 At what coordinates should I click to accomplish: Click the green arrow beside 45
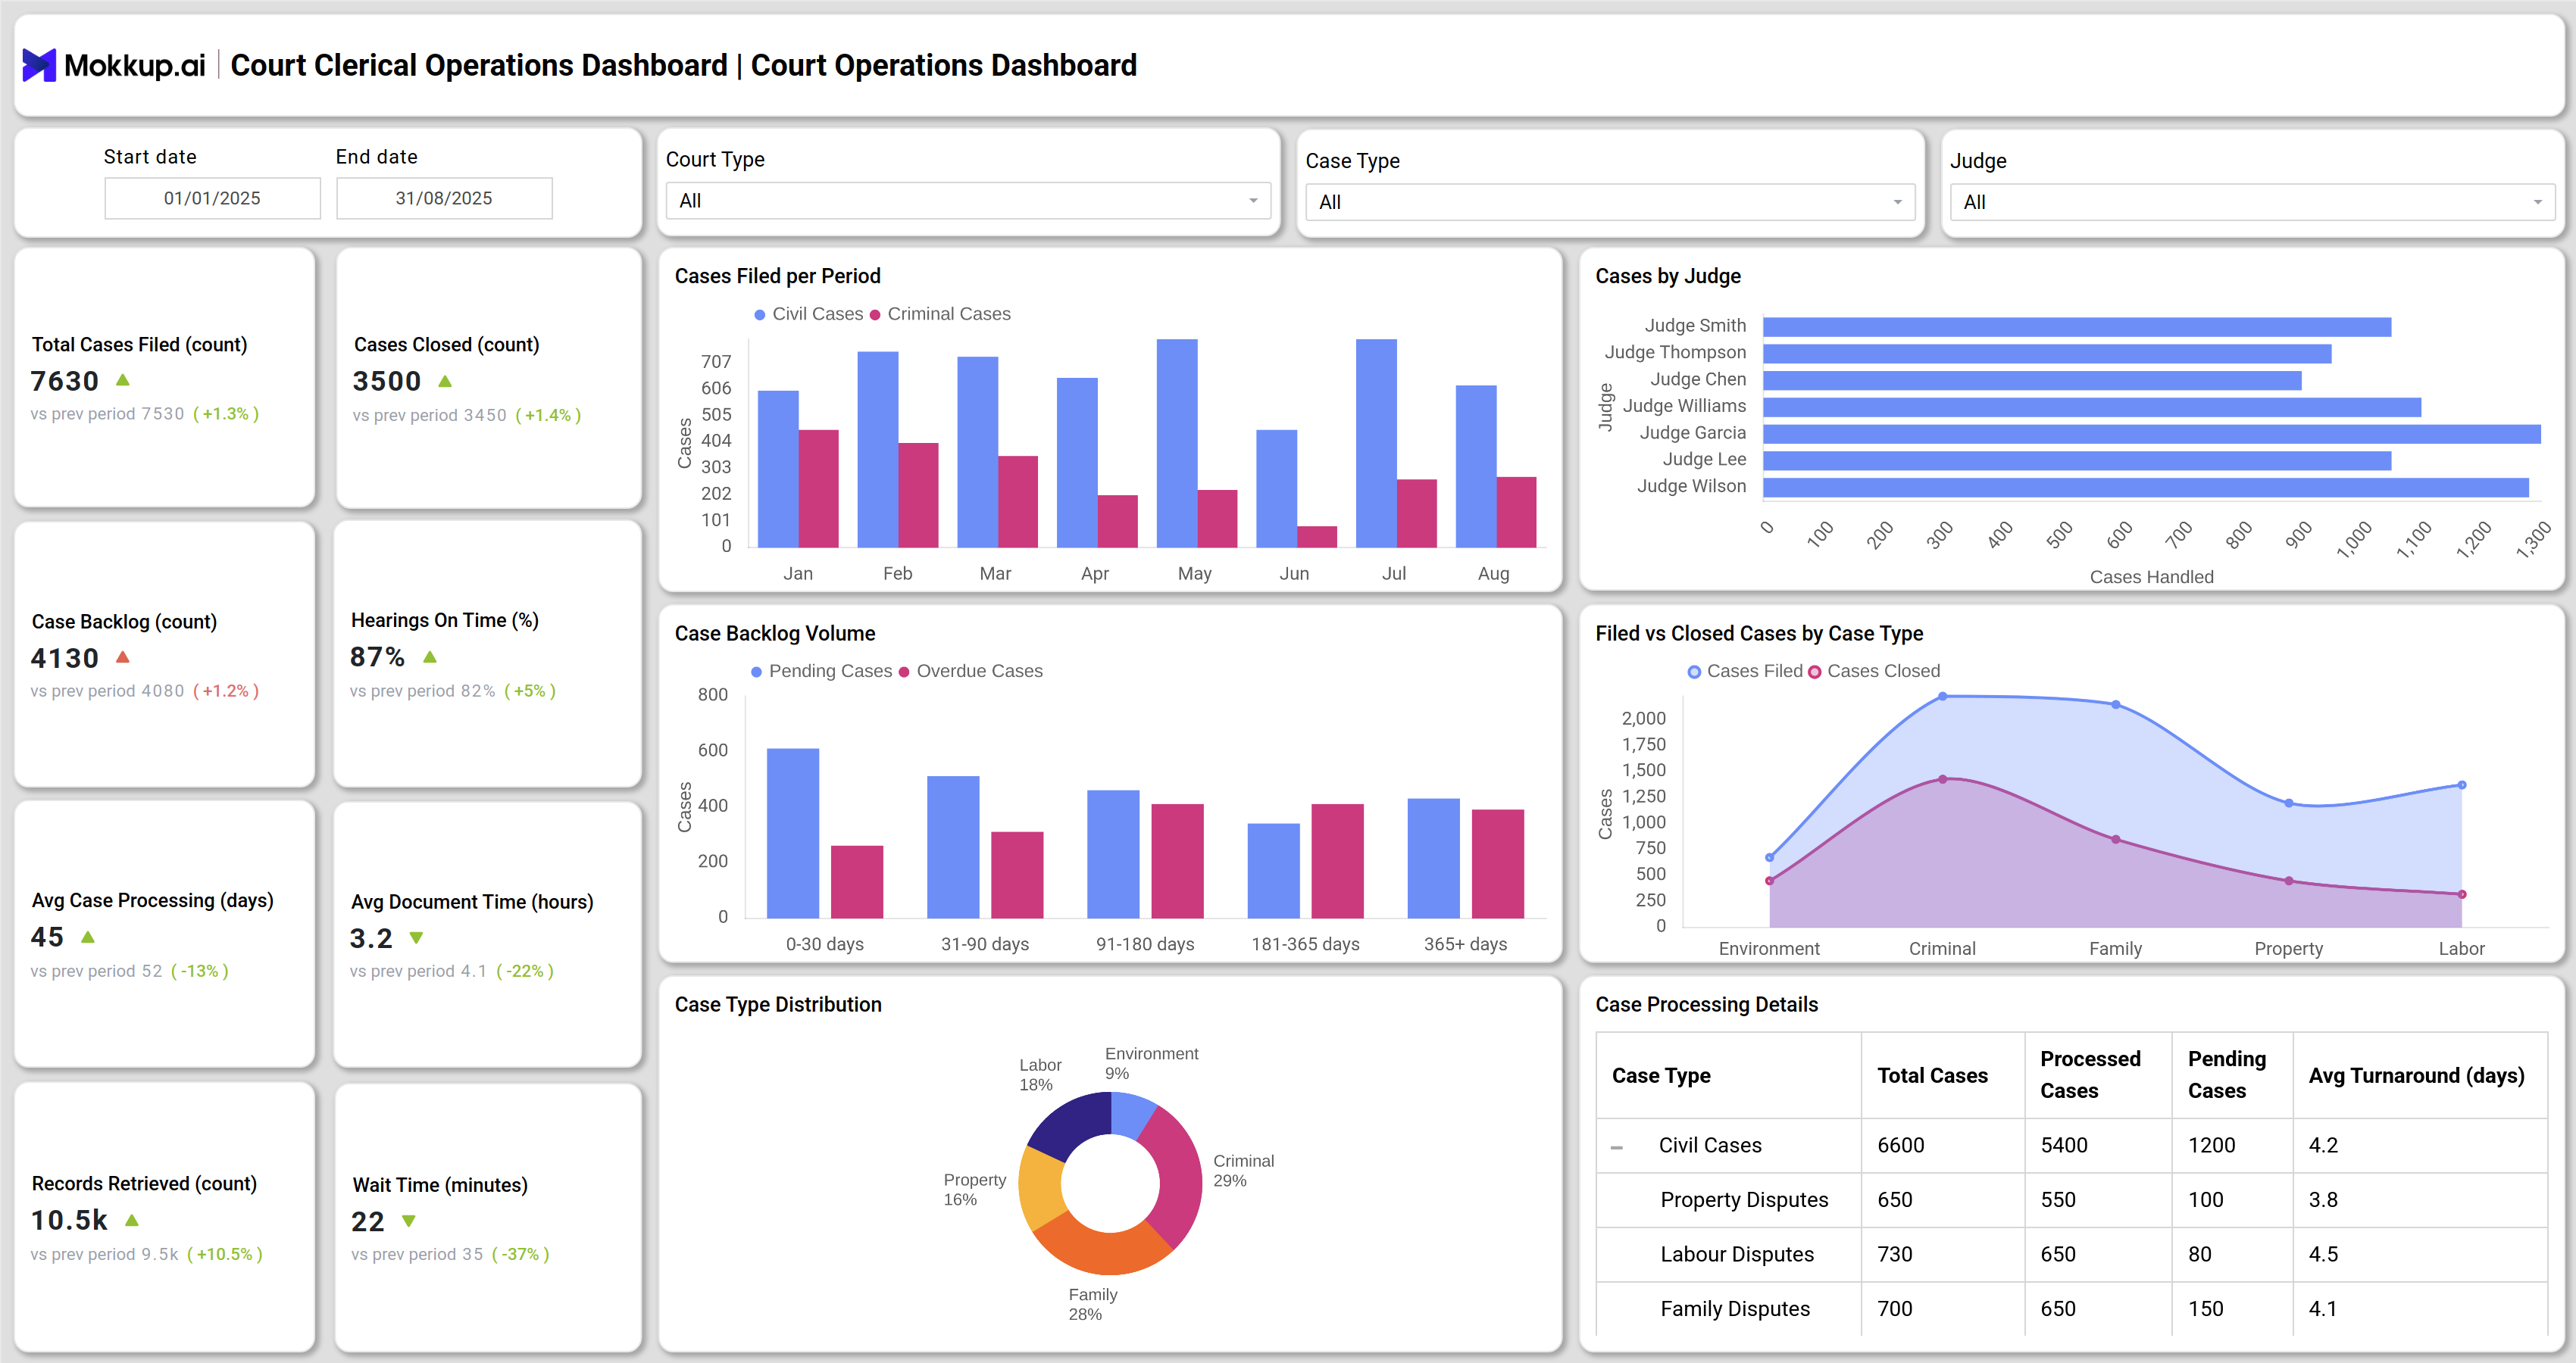point(88,937)
